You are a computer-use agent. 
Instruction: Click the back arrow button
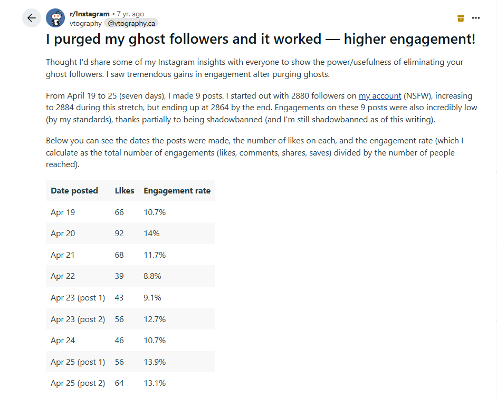click(x=32, y=18)
